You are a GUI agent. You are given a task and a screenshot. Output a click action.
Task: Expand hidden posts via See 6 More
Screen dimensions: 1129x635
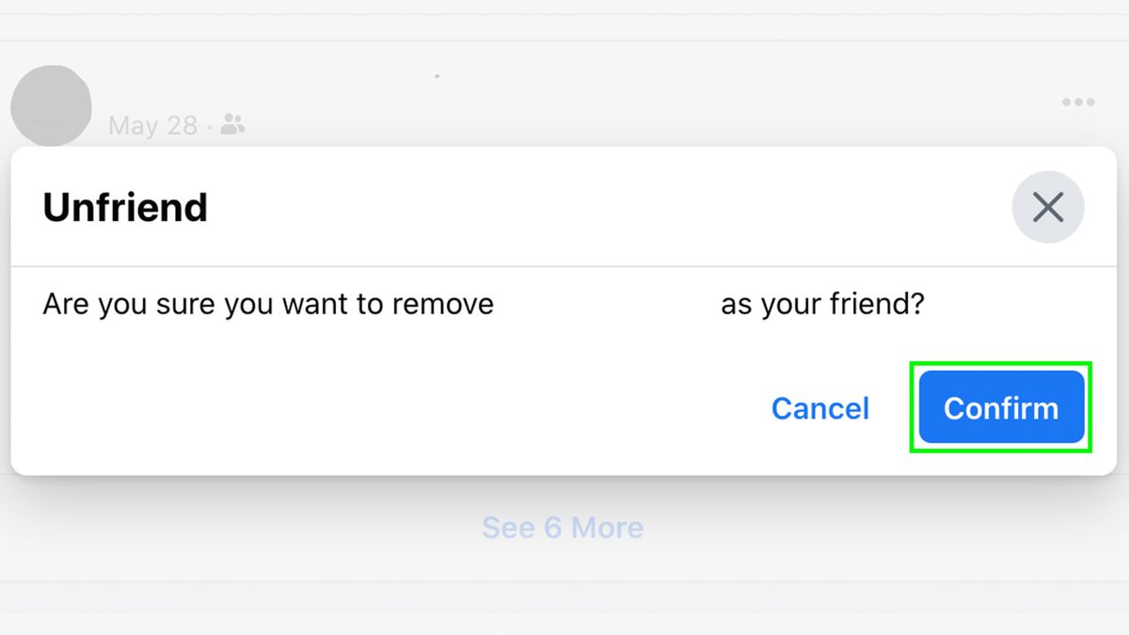562,527
